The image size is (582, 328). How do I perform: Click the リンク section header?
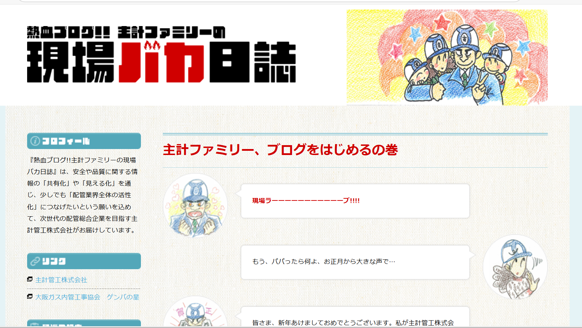84,261
